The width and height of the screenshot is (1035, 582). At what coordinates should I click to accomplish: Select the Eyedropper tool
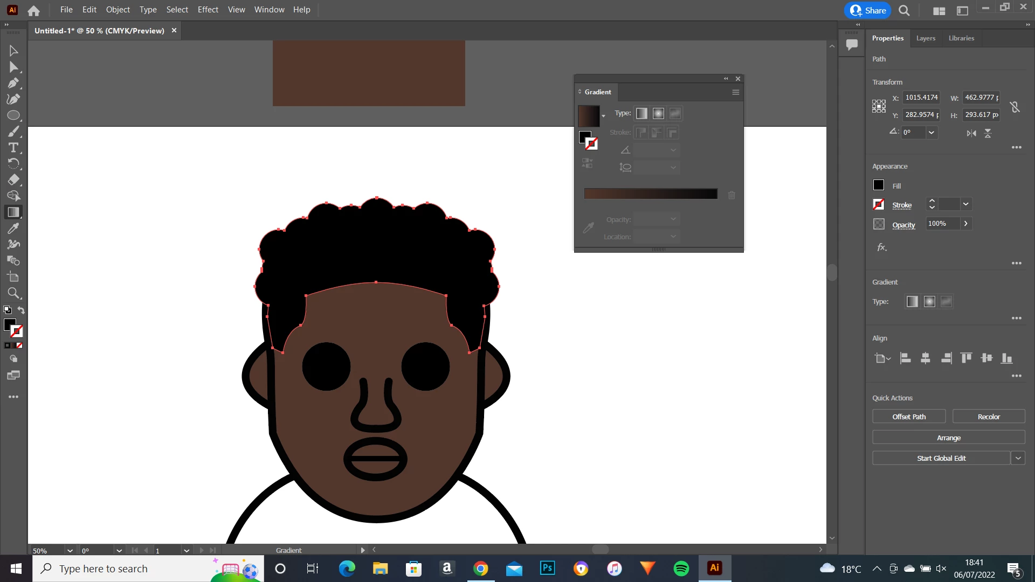13,228
